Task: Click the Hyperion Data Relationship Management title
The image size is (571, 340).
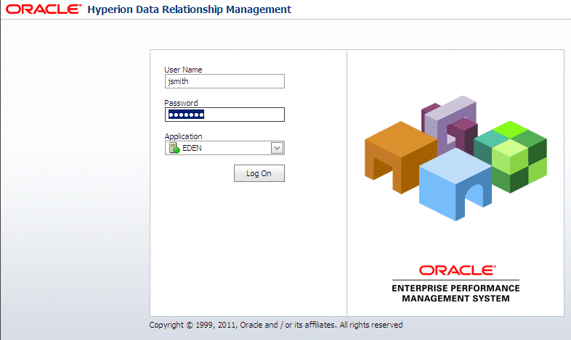Action: [190, 9]
